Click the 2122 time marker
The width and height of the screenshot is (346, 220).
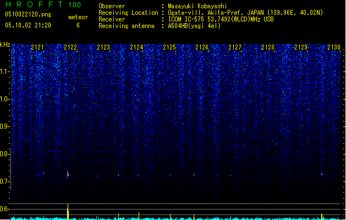tap(70, 47)
